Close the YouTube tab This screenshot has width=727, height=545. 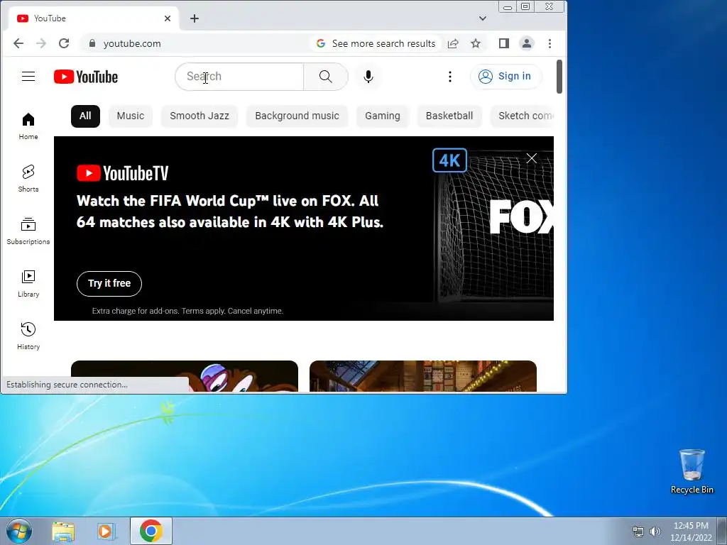[x=168, y=18]
